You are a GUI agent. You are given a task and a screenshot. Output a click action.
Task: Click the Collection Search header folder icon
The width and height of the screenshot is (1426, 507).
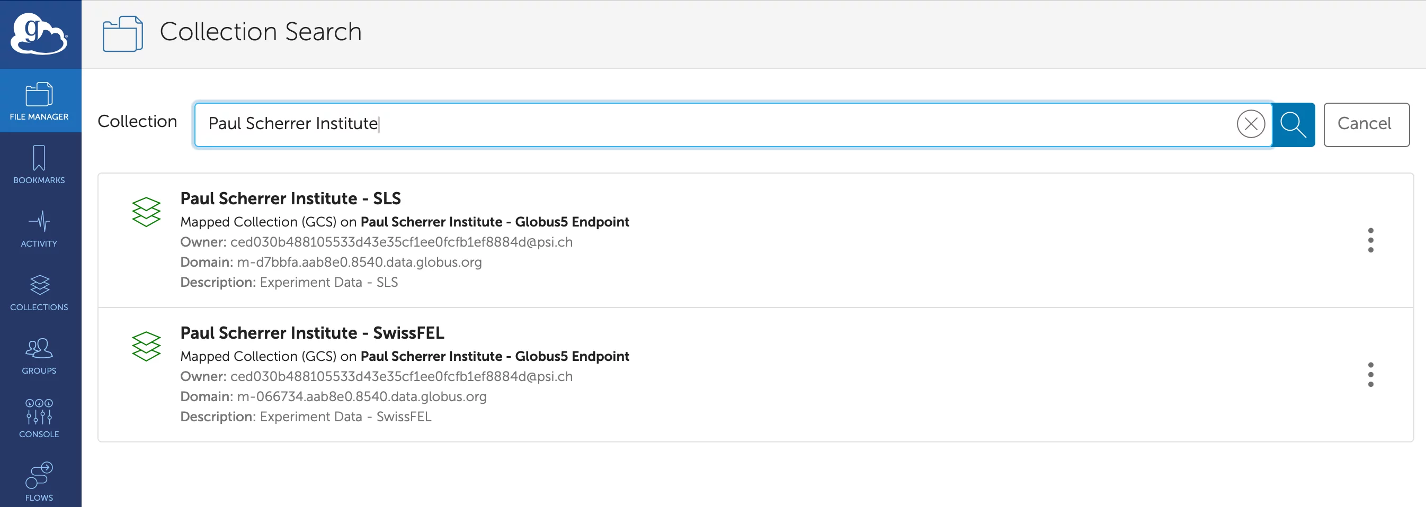123,33
